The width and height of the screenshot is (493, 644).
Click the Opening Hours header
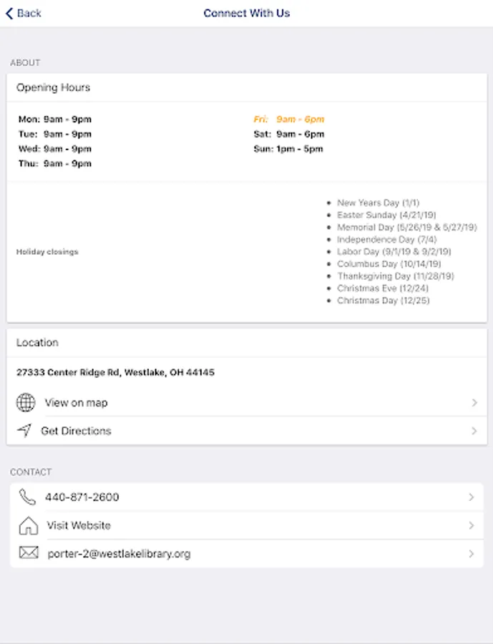[x=54, y=87]
